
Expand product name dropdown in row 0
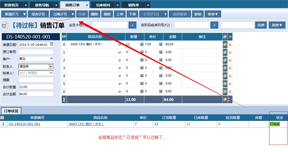pyautogui.click(x=120, y=45)
